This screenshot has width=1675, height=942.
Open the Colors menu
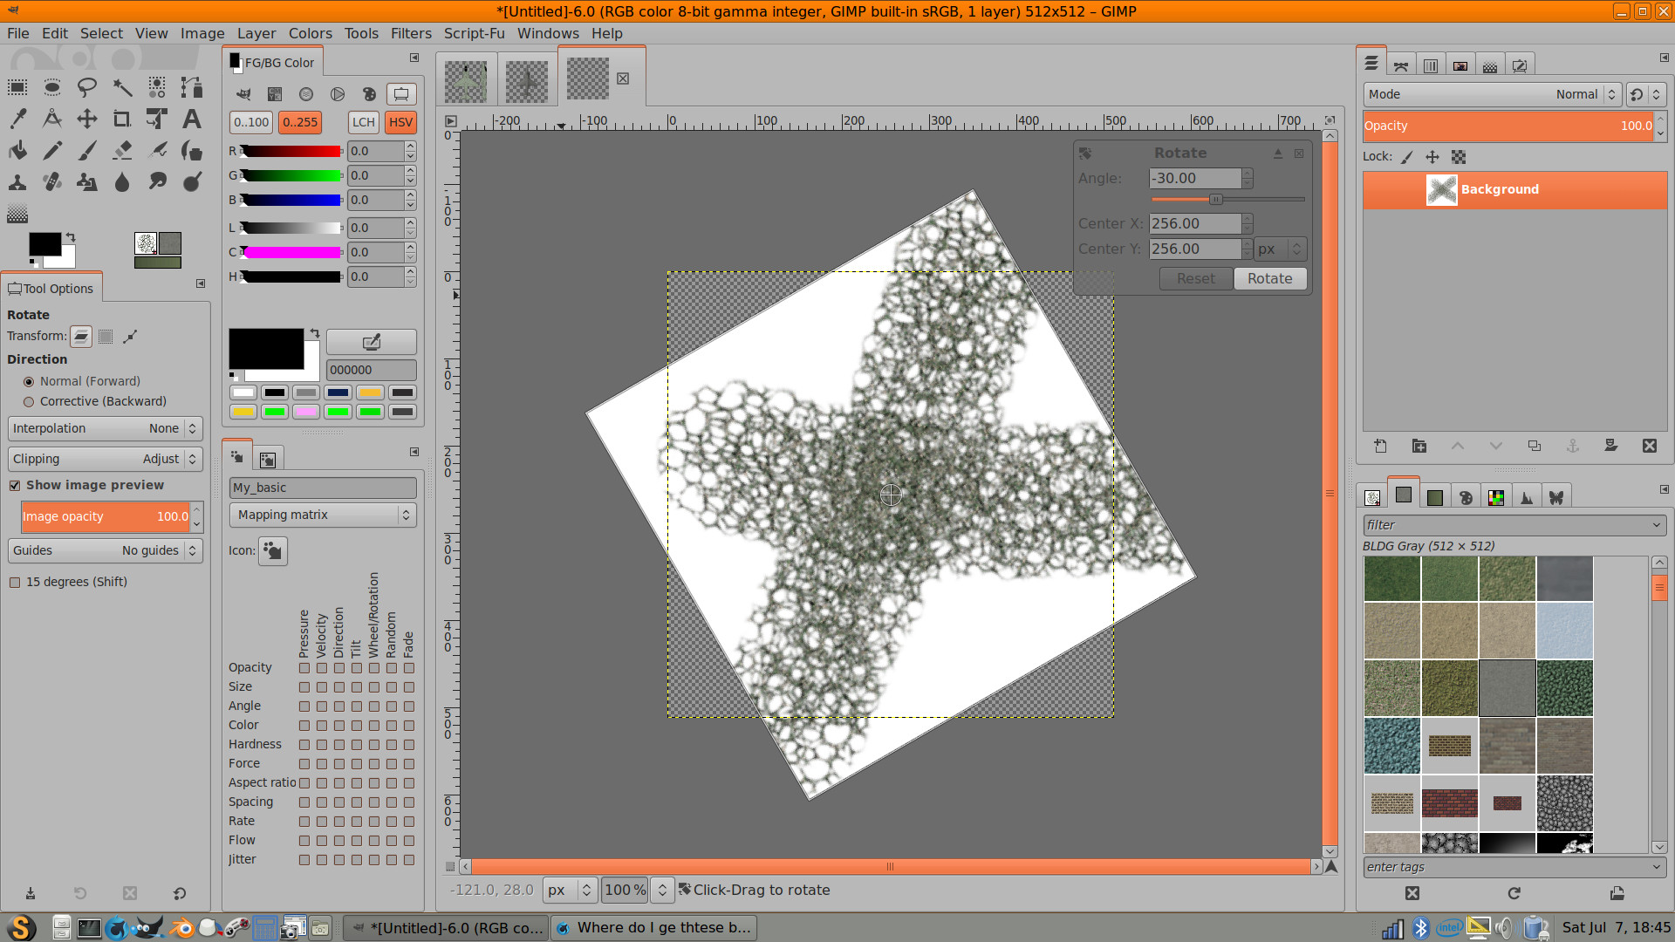pos(310,33)
